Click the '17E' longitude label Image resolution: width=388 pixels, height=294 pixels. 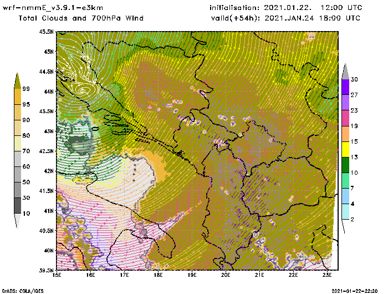pyautogui.click(x=125, y=275)
